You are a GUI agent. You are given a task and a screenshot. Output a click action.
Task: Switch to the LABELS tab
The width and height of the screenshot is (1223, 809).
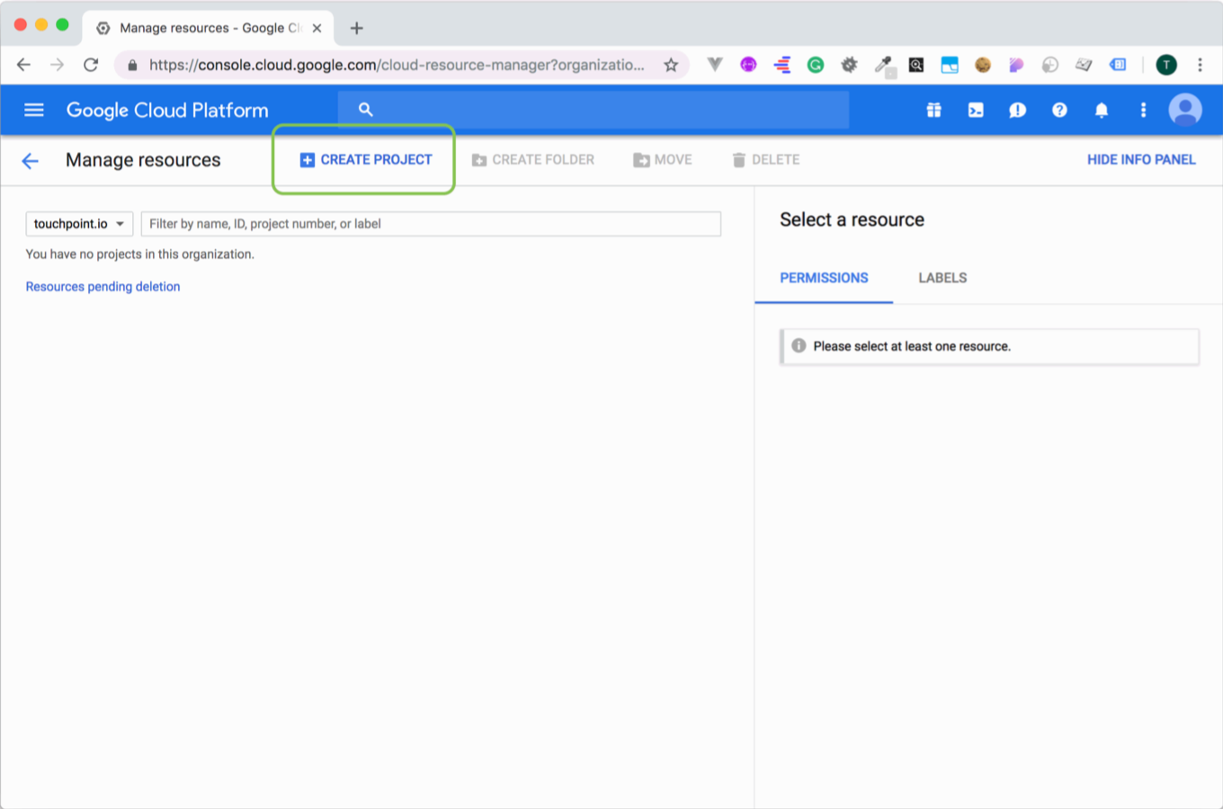(x=942, y=279)
